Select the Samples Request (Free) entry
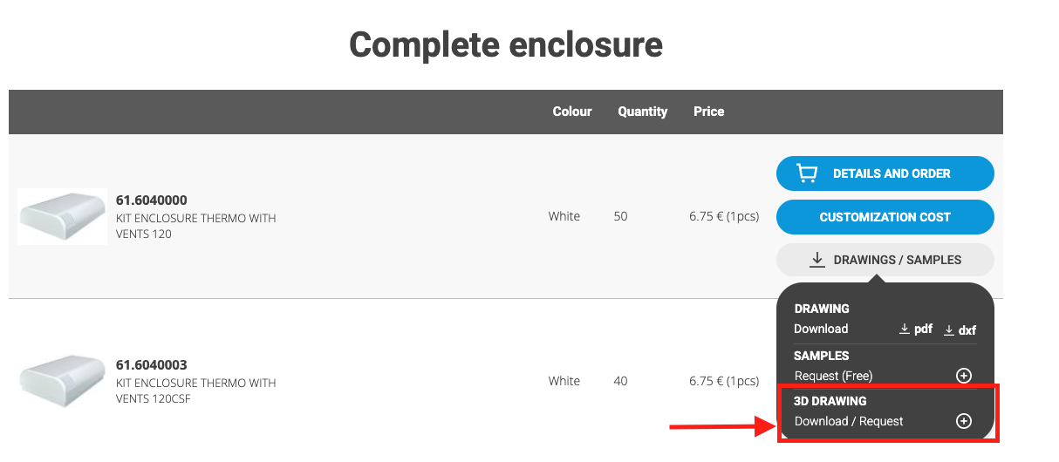 pyautogui.click(x=833, y=376)
